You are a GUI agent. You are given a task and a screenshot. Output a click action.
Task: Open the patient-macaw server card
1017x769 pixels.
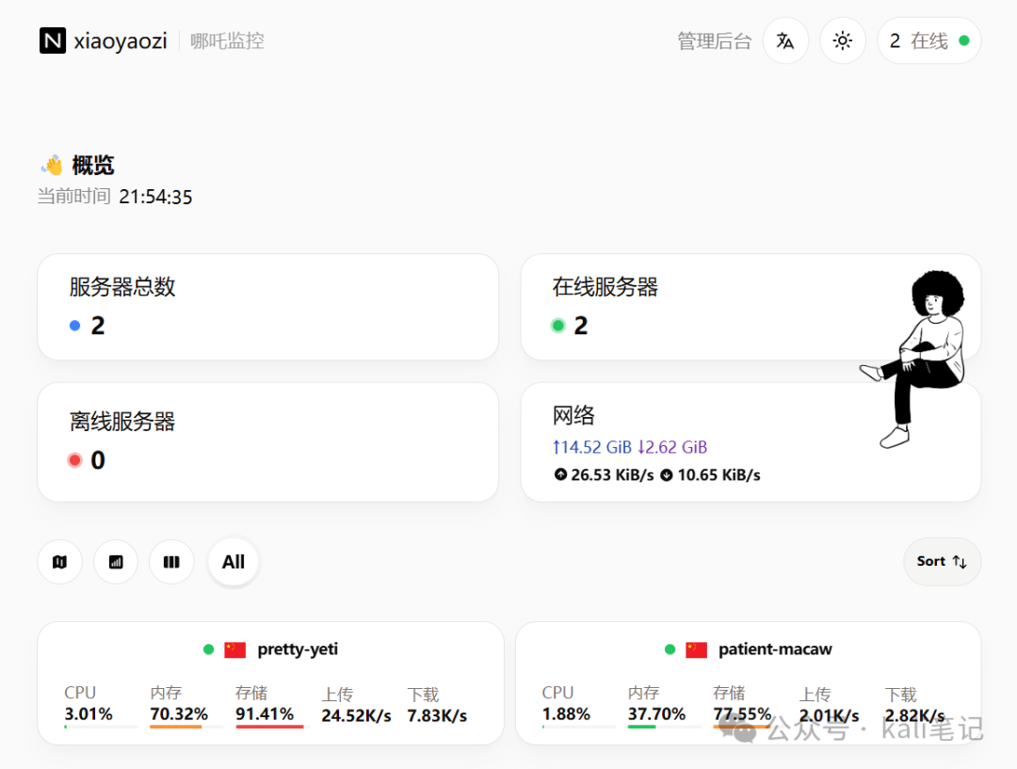pos(749,683)
